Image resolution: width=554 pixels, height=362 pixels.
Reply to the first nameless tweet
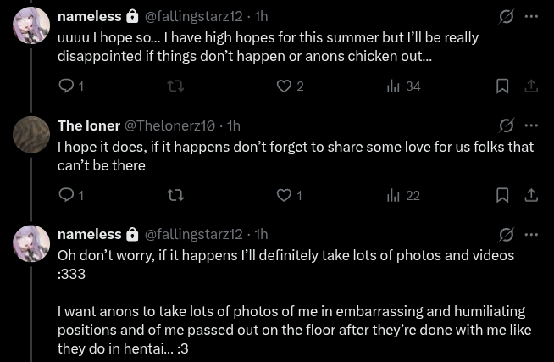coord(66,86)
